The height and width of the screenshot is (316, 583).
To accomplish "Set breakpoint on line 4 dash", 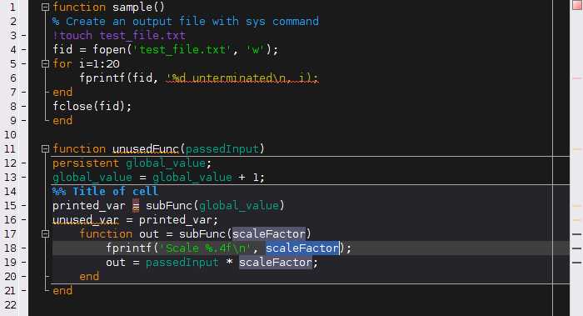I will coord(24,49).
